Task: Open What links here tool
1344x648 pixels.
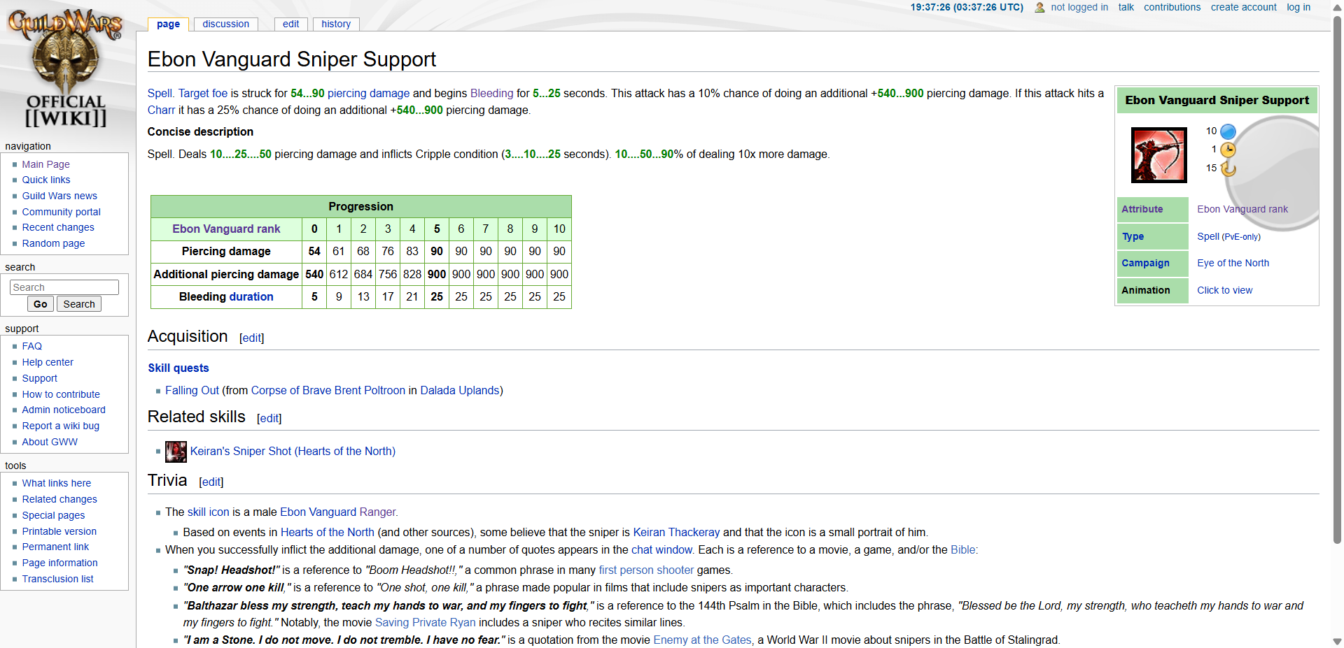Action: [x=57, y=483]
